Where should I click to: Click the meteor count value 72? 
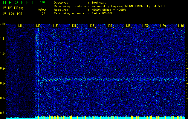(43, 14)
